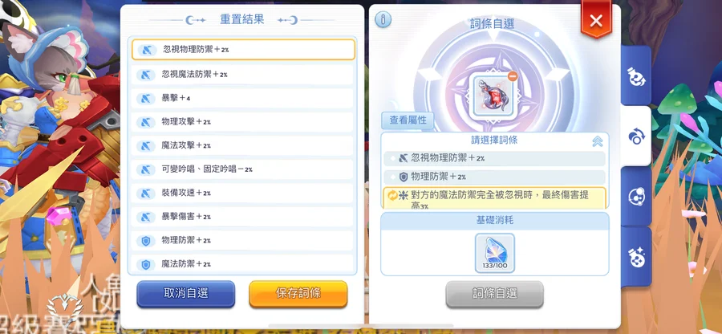
Task: Choose the highlighted 魔法防禦完全被忽視 entry
Action: click(494, 198)
